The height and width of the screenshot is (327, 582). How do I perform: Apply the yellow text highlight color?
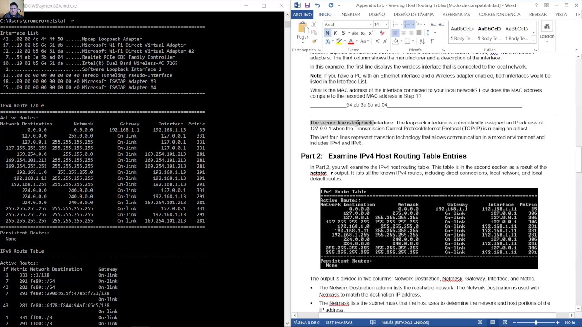pos(339,41)
